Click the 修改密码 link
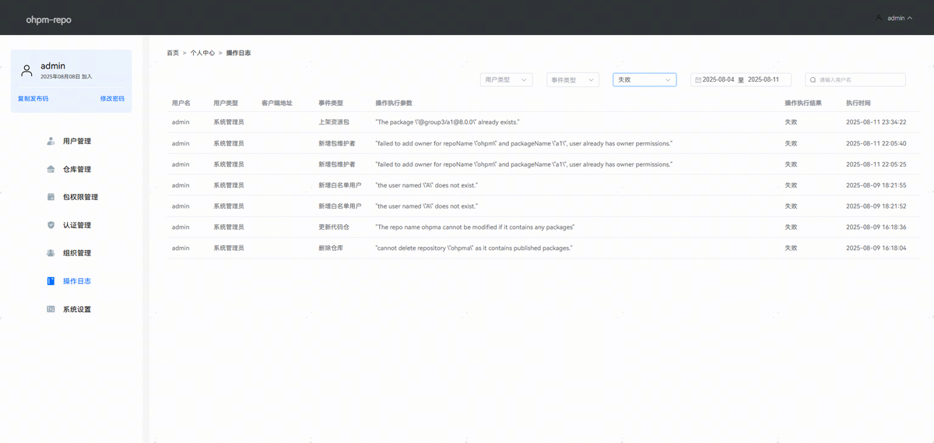The width and height of the screenshot is (934, 443). (112, 99)
